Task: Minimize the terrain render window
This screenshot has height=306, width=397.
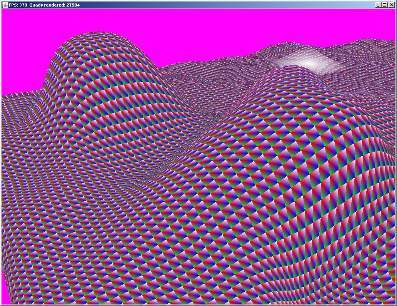Action: 378,5
